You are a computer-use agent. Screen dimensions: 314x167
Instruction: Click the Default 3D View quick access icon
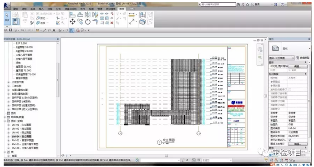tap(60, 30)
